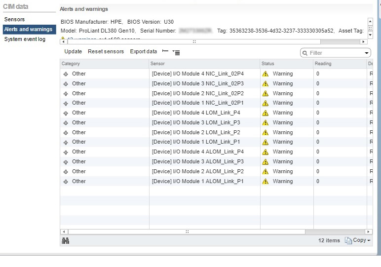This screenshot has width=381, height=267.
Task: Click warning triangle for ALOM_Link_P1 sensor
Action: 266,181
